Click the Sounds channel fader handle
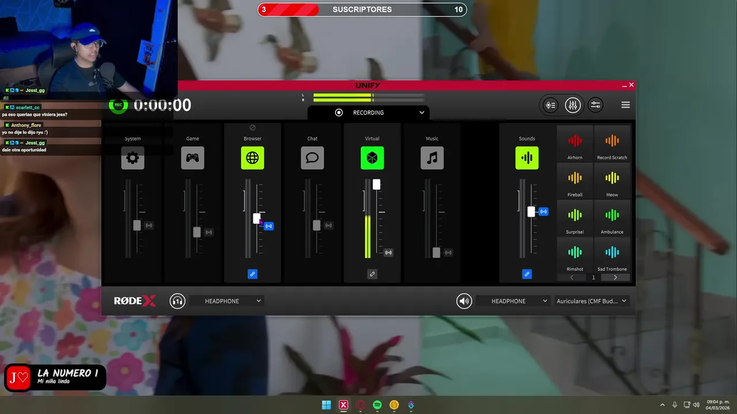This screenshot has height=414, width=737. (531, 212)
